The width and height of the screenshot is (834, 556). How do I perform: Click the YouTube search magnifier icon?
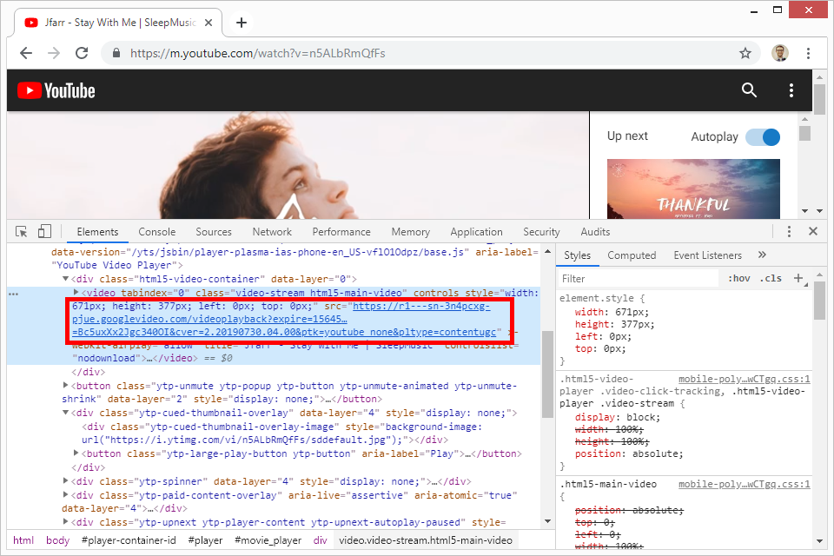point(749,90)
